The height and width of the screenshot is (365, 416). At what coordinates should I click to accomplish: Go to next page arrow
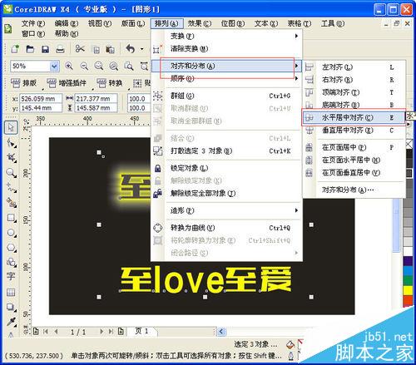(x=102, y=331)
